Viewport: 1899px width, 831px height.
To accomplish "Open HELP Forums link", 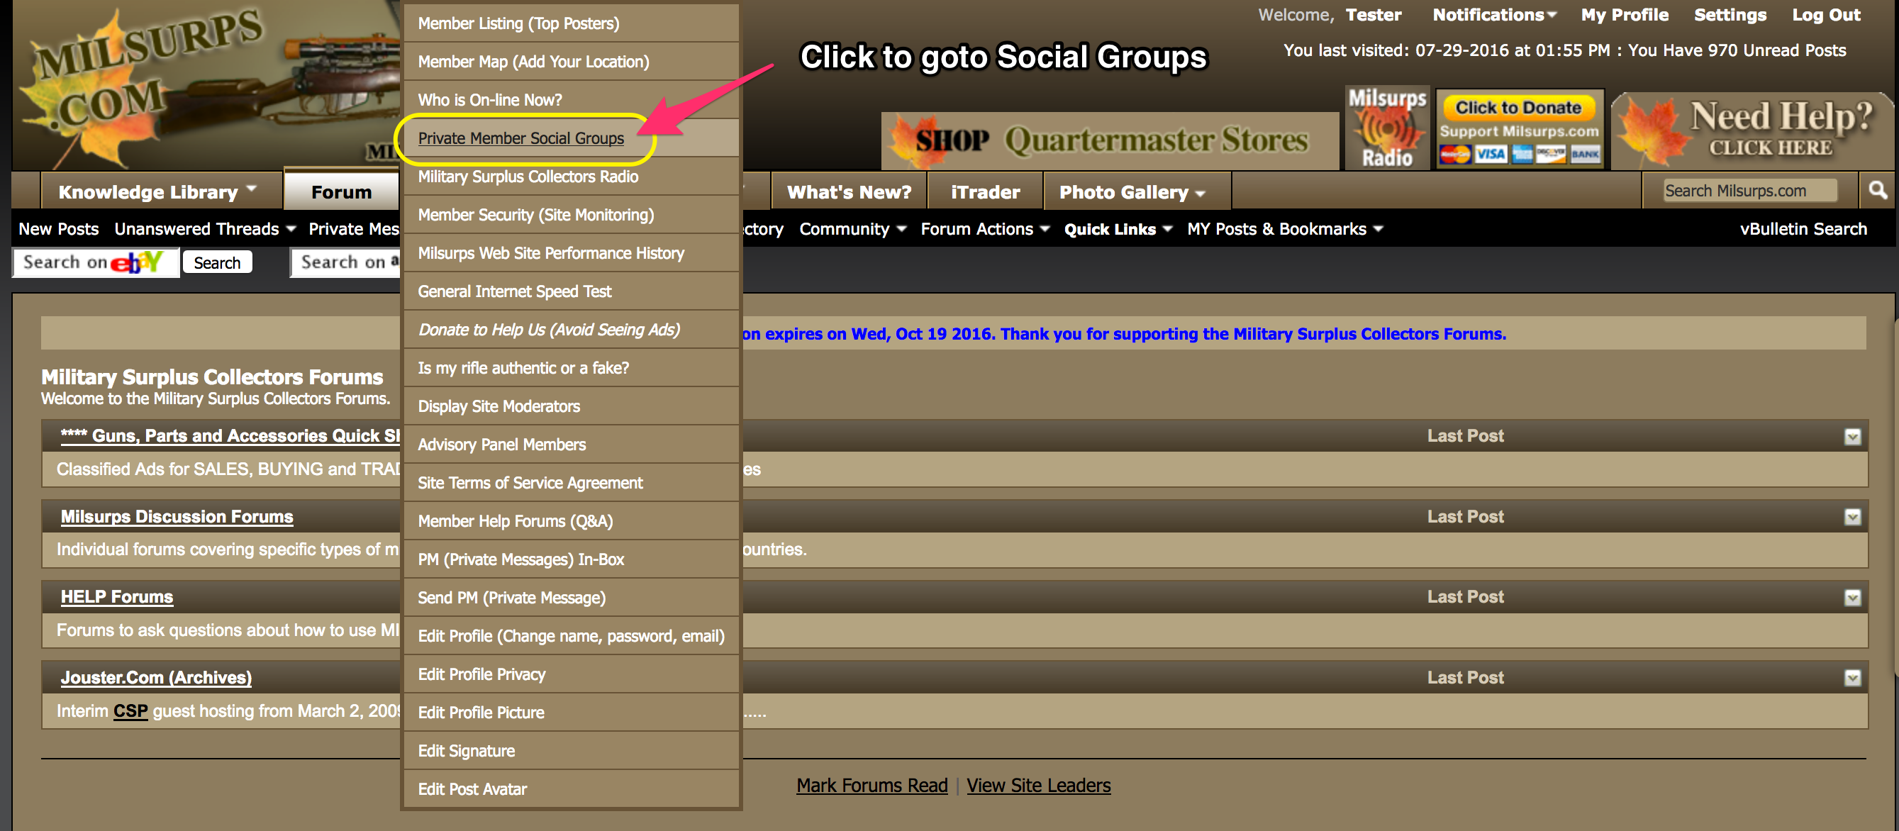I will (116, 597).
